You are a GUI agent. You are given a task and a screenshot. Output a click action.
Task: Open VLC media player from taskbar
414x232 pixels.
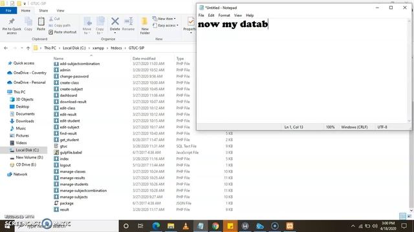[x=186, y=226]
